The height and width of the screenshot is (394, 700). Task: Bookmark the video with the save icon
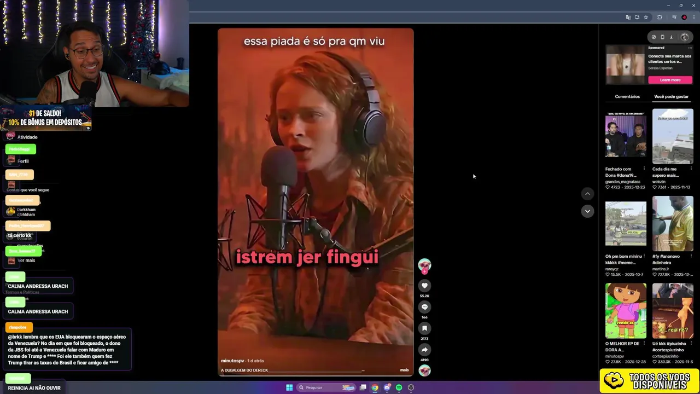tap(424, 328)
